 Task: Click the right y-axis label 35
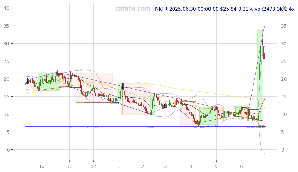tap(284, 26)
